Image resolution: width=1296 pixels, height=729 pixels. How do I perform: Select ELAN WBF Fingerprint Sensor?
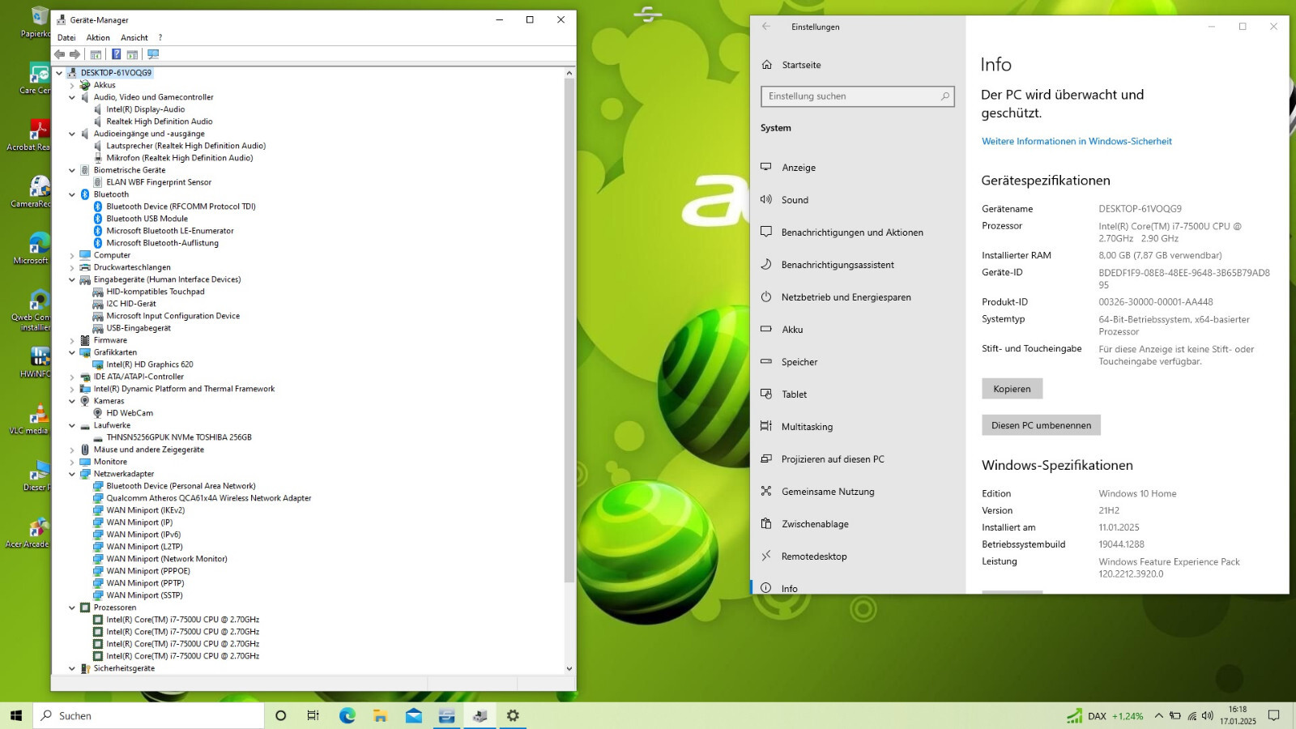(x=158, y=182)
